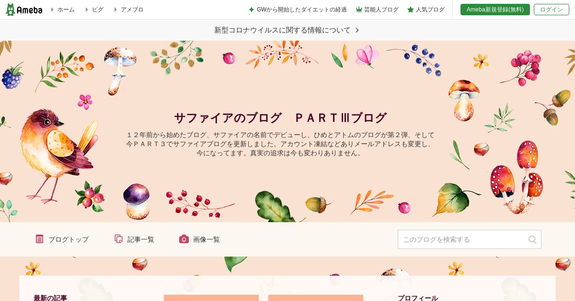Open the 新型コロナウイルス information chevron
Viewport: 575px width, 301px height.
pyautogui.click(x=357, y=30)
